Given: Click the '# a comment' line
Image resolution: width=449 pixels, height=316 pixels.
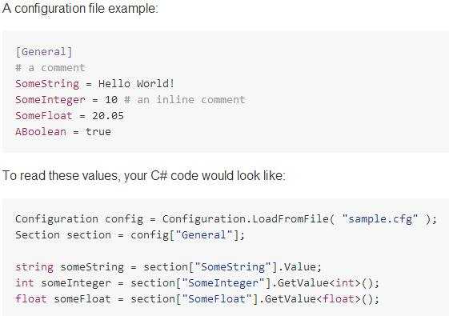Looking at the screenshot, I should coord(50,68).
